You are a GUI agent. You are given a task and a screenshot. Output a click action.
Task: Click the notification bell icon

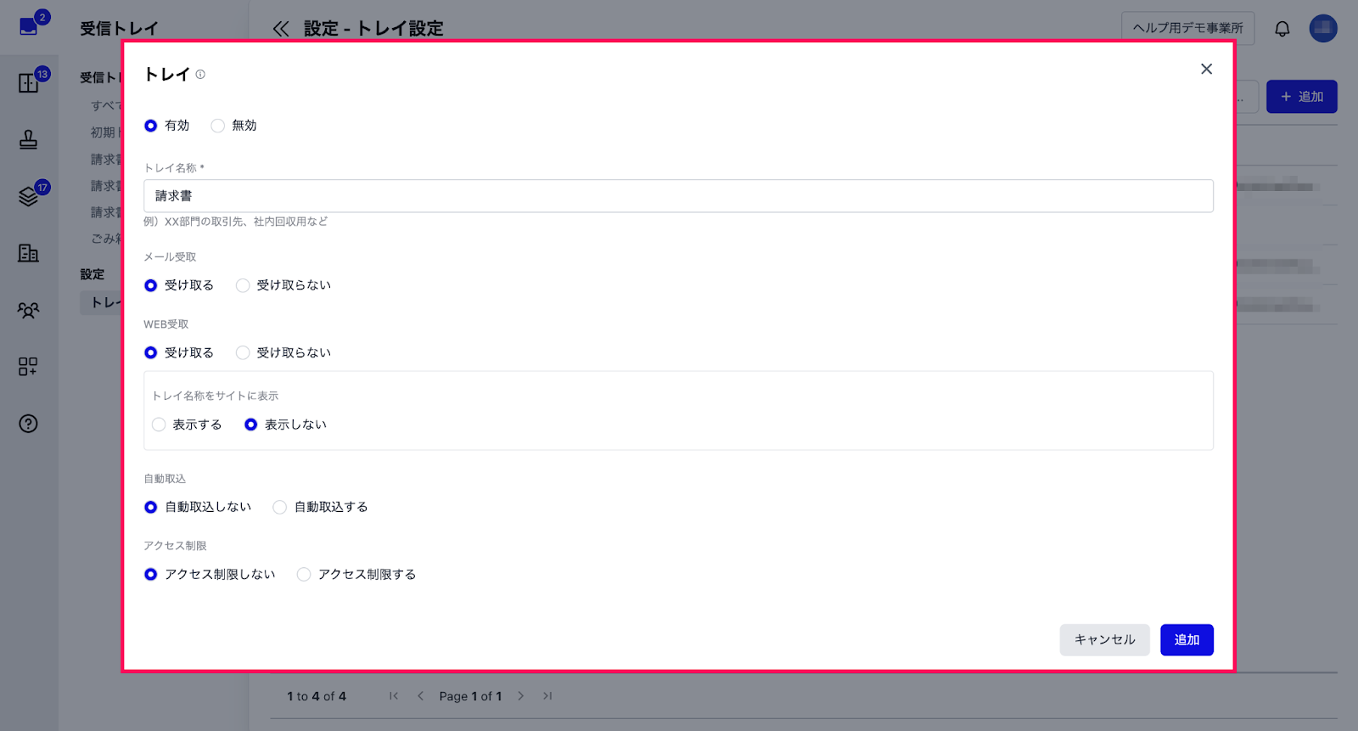(x=1282, y=28)
